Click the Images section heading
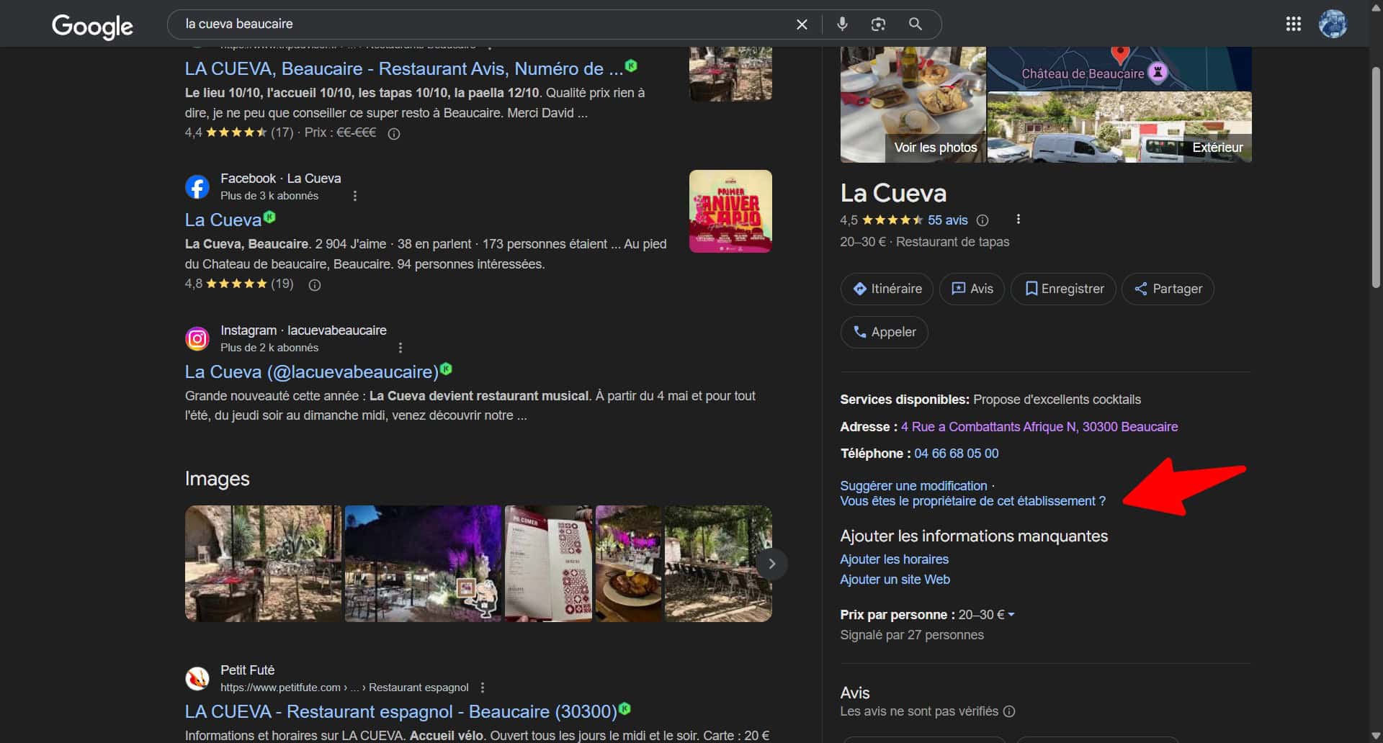 [x=218, y=479]
